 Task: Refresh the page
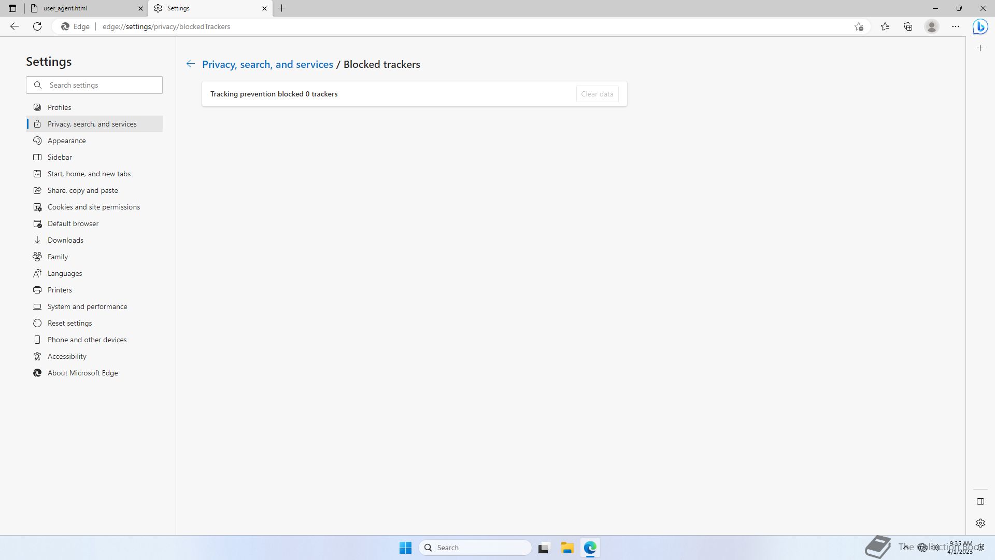coord(37,26)
